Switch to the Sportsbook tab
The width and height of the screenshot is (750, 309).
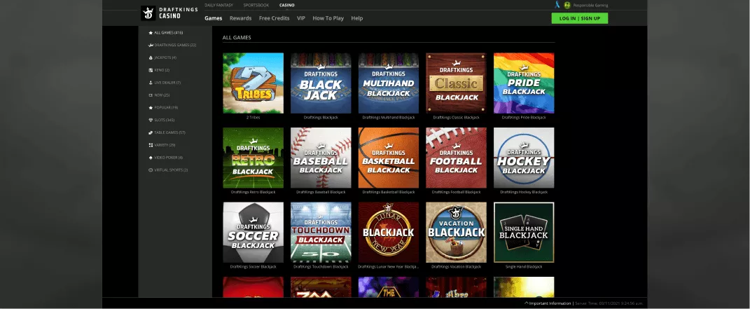[256, 6]
